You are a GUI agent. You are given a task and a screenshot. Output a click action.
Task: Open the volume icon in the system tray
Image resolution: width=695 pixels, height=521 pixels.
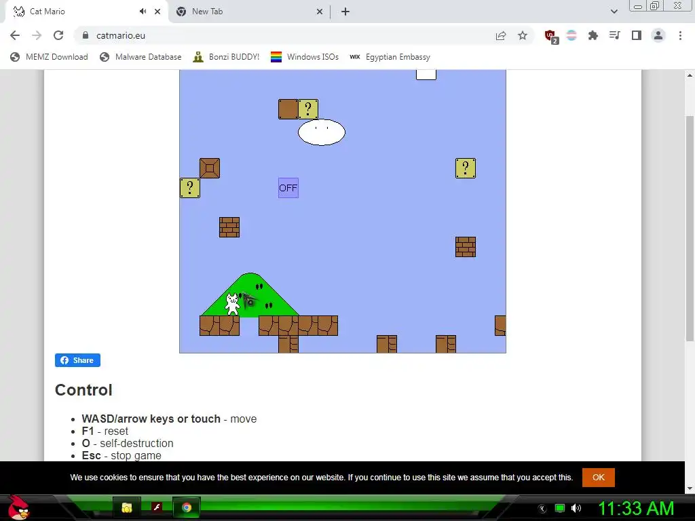[576, 508]
